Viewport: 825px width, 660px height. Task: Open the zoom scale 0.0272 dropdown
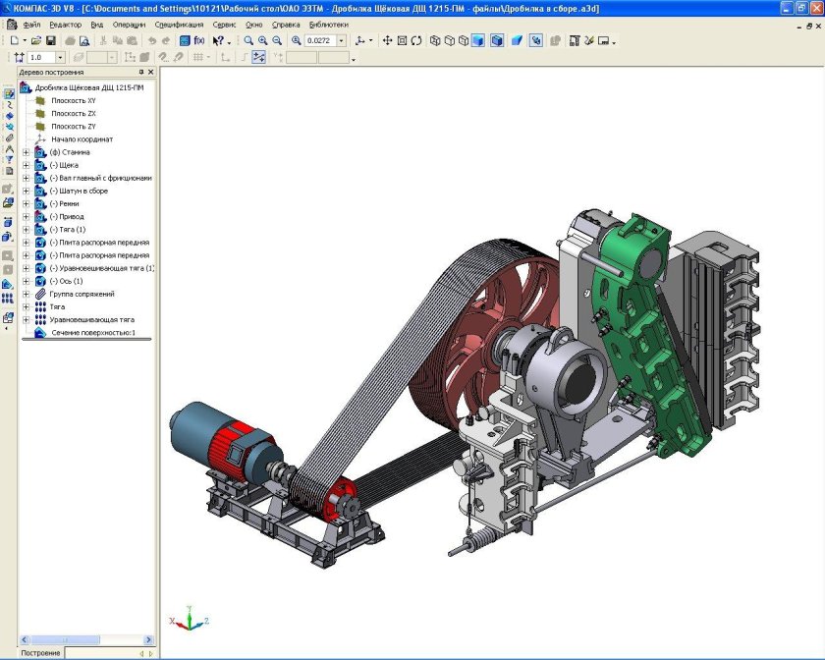pos(341,41)
